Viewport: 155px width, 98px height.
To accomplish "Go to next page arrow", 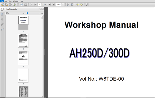I will 35,4.
